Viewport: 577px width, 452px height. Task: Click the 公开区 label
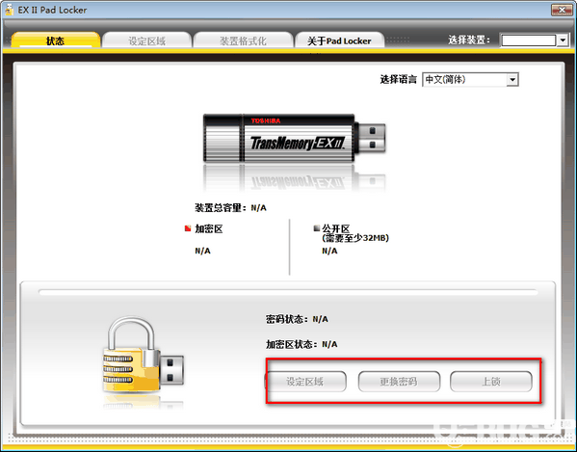pyautogui.click(x=335, y=228)
